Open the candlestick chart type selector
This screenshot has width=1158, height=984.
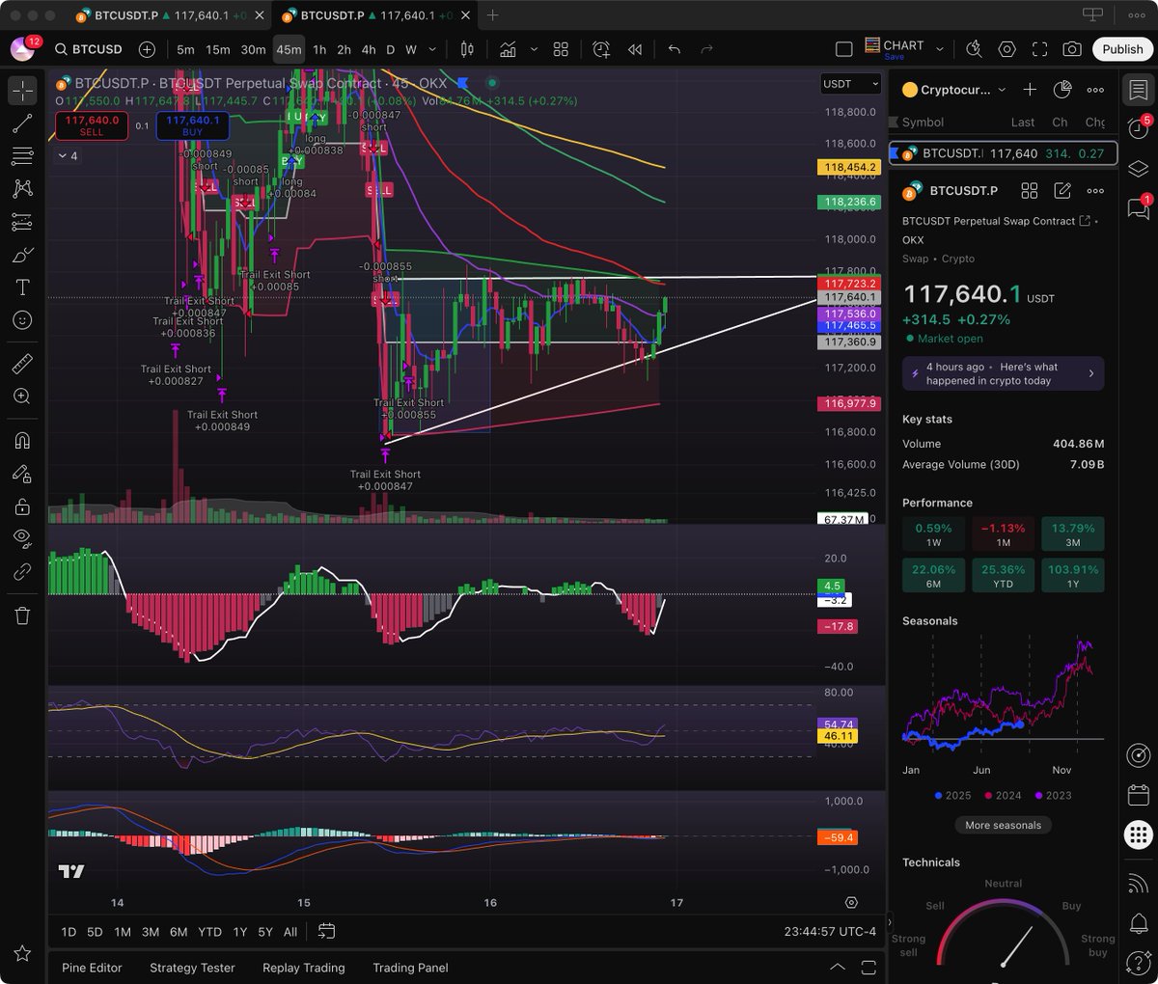(467, 49)
